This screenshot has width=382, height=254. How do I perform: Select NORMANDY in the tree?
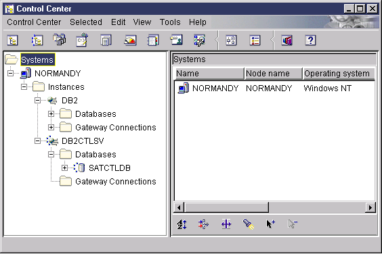click(58, 73)
